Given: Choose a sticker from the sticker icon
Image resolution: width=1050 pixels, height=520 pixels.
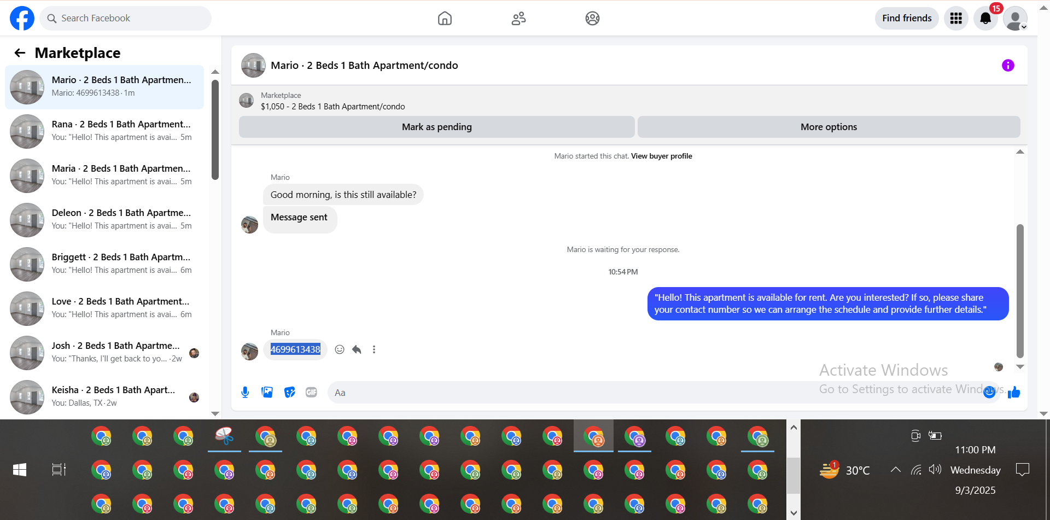Looking at the screenshot, I should click(289, 392).
